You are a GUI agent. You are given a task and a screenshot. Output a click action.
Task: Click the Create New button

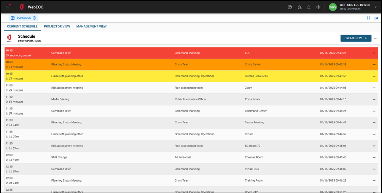point(356,38)
